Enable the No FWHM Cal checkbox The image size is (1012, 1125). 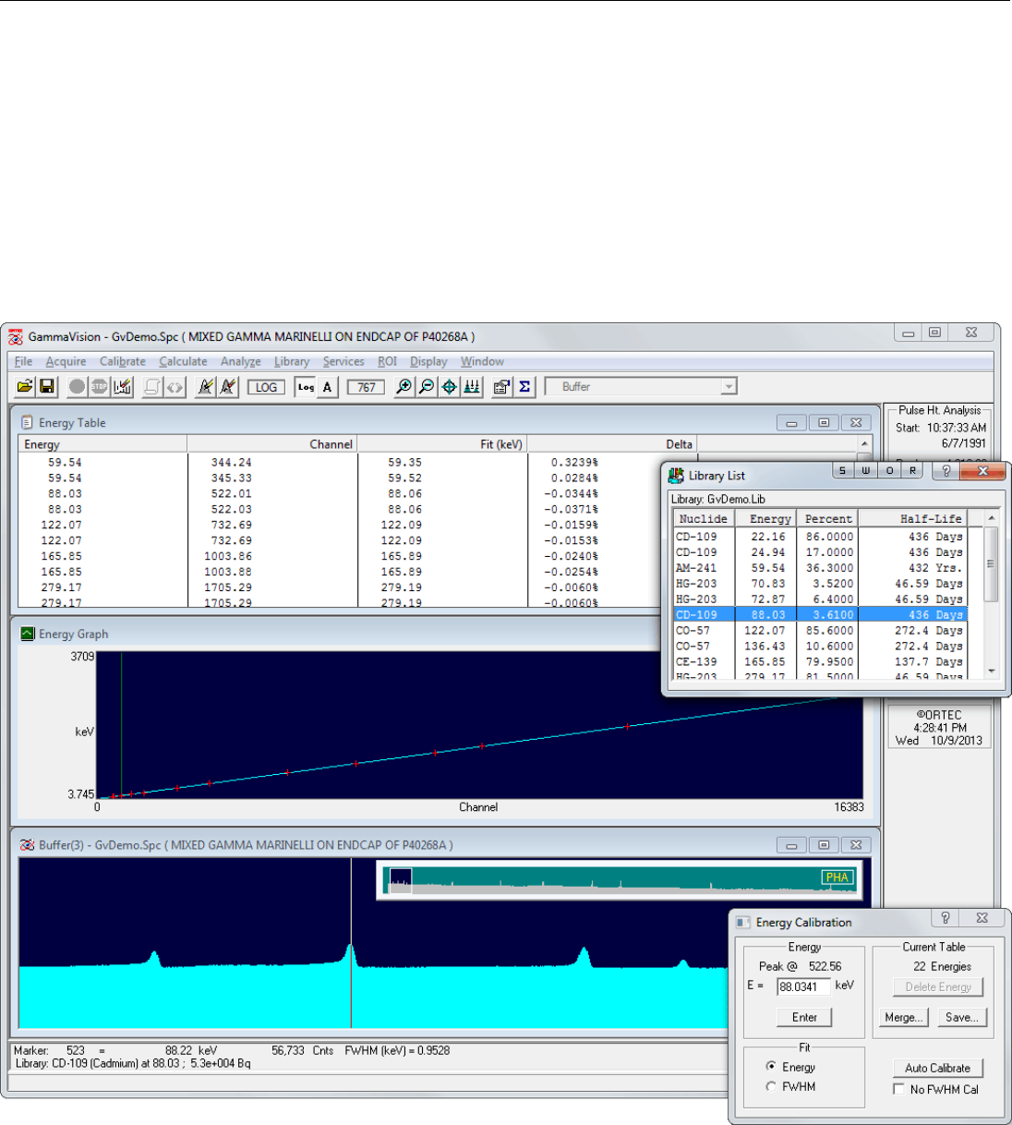tap(898, 1089)
